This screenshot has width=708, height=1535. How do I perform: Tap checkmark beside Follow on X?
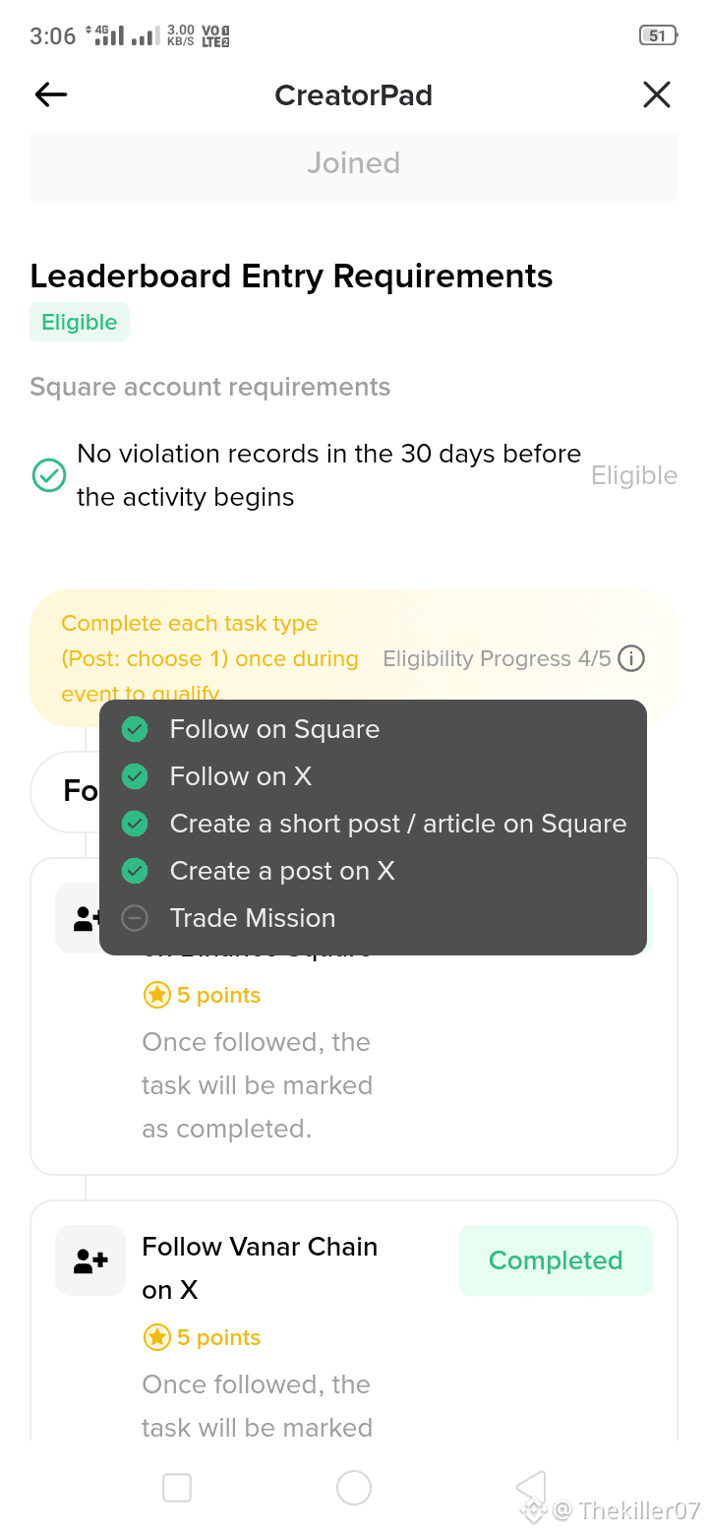pos(135,776)
